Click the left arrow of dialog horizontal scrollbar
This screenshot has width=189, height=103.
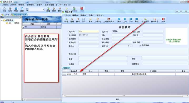tap(64, 96)
